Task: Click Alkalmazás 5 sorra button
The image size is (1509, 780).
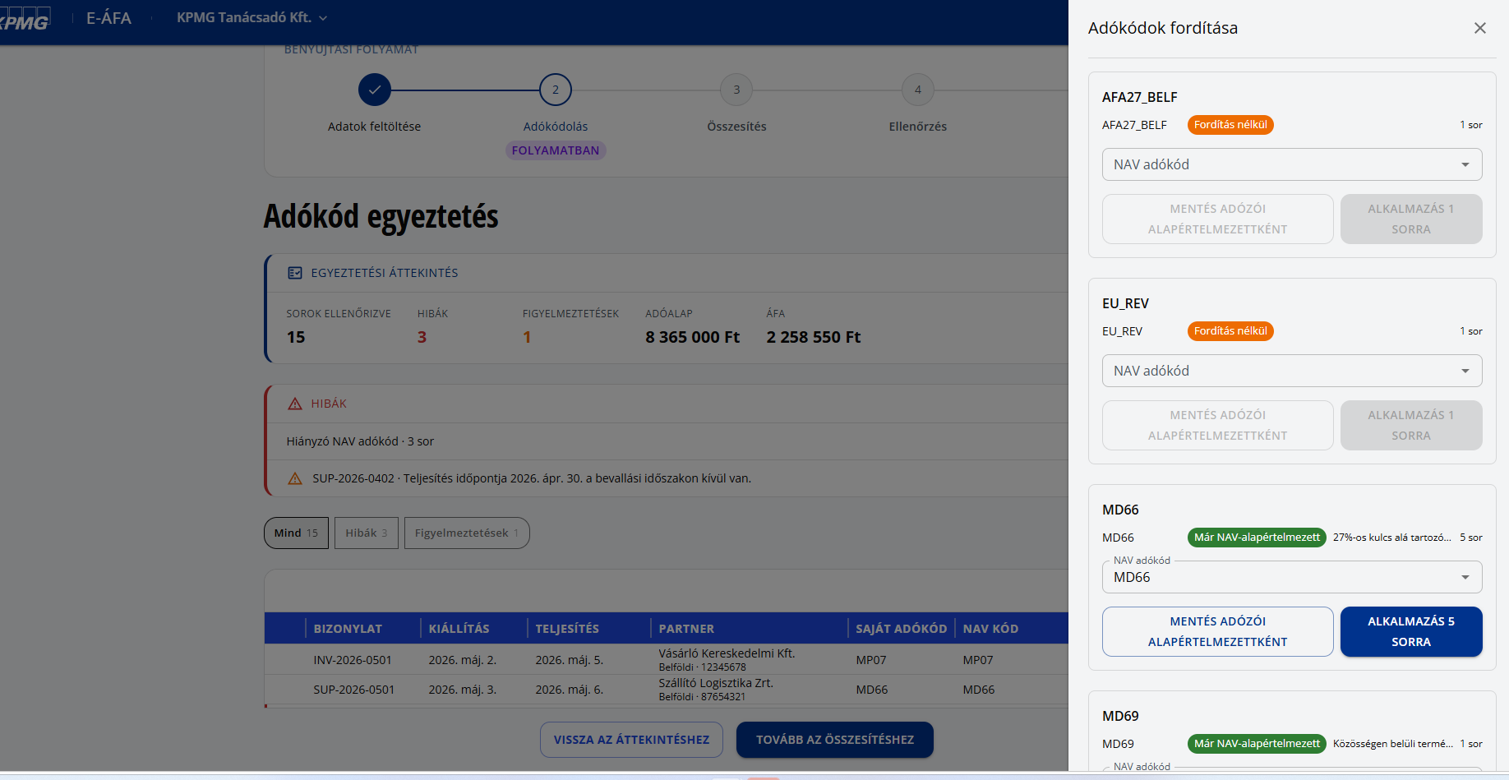Action: click(1411, 631)
